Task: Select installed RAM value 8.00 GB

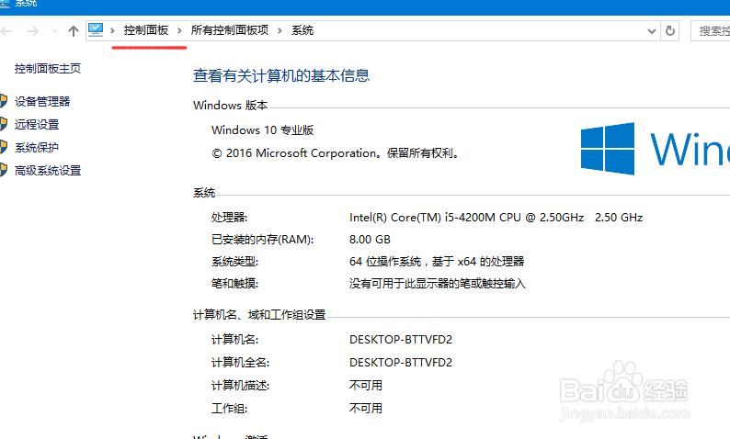Action: 370,240
